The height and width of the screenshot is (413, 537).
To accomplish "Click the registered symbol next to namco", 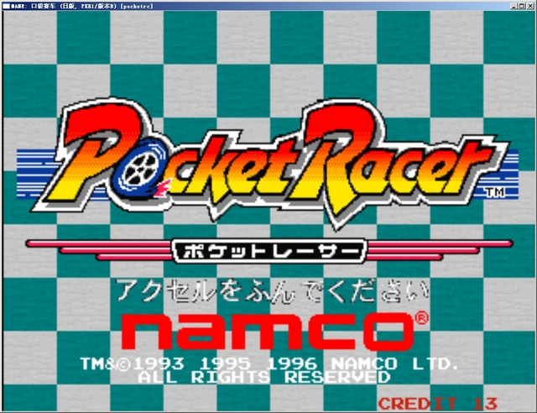I will (x=421, y=317).
